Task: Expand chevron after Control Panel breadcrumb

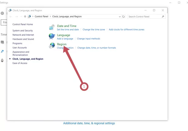Action: pos(50,17)
